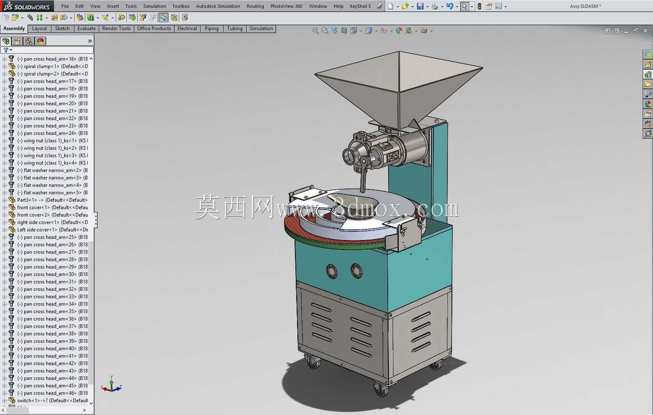This screenshot has height=415, width=653.
Task: Click the Options list icon in title bar
Action: tap(499, 6)
